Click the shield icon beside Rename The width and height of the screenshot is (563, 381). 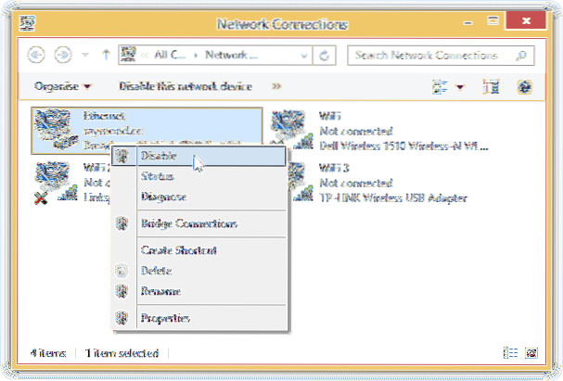click(x=122, y=291)
